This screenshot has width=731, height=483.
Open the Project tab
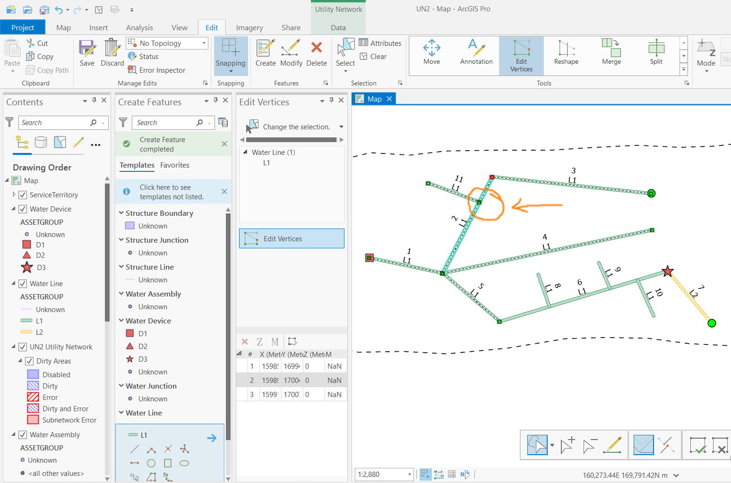click(x=23, y=27)
